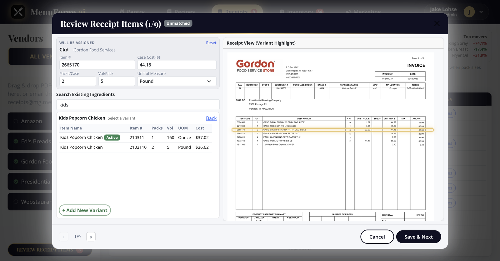Go to the next receipt item with the pager arrow
The image size is (500, 261).
(x=91, y=237)
